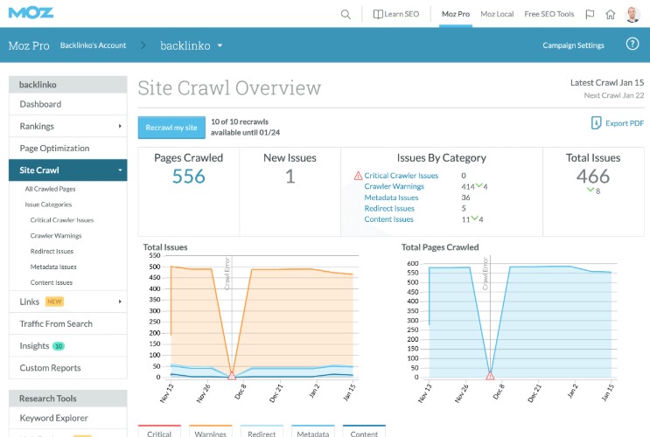Viewport: 650px width, 437px height.
Task: Open Issue Categories in sidebar
Action: coord(48,205)
